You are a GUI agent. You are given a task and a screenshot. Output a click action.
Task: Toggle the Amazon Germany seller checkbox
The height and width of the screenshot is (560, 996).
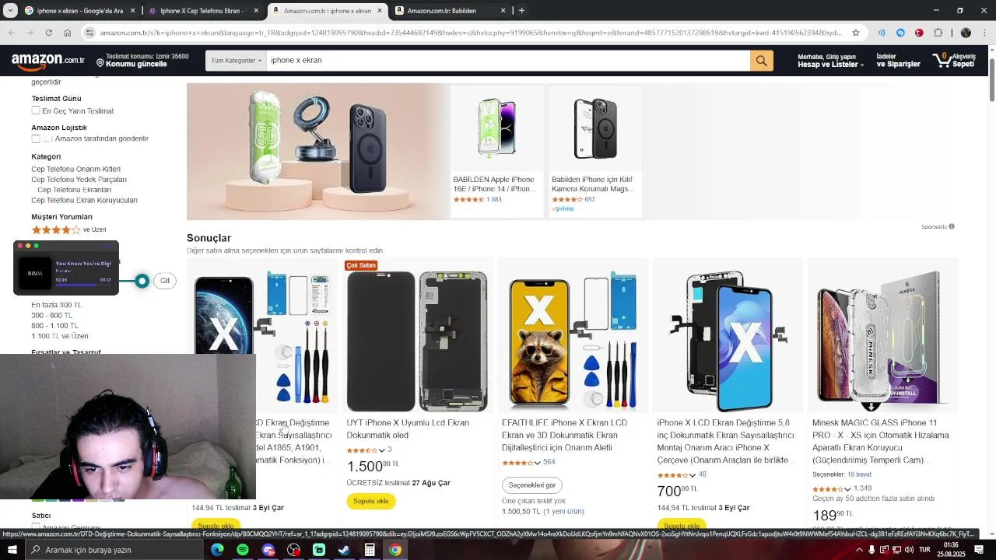tap(36, 527)
